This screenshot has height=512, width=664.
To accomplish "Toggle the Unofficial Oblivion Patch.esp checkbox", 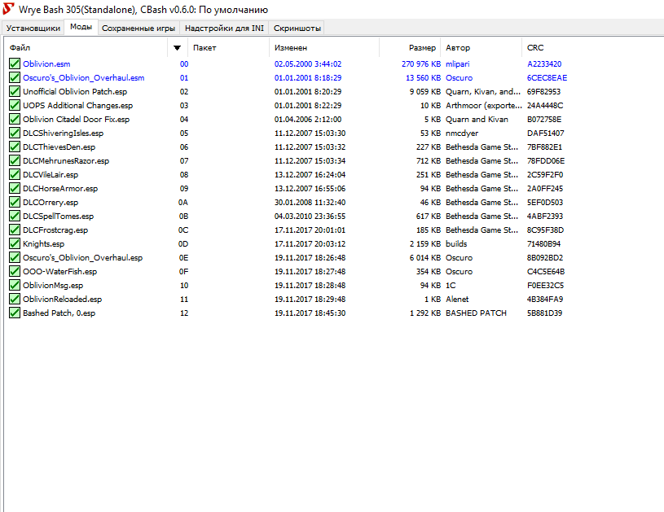I will 15,91.
